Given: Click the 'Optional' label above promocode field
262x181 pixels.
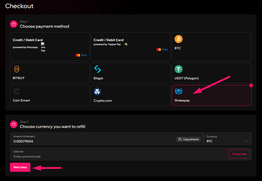Looking at the screenshot, I should pyautogui.click(x=18, y=152).
